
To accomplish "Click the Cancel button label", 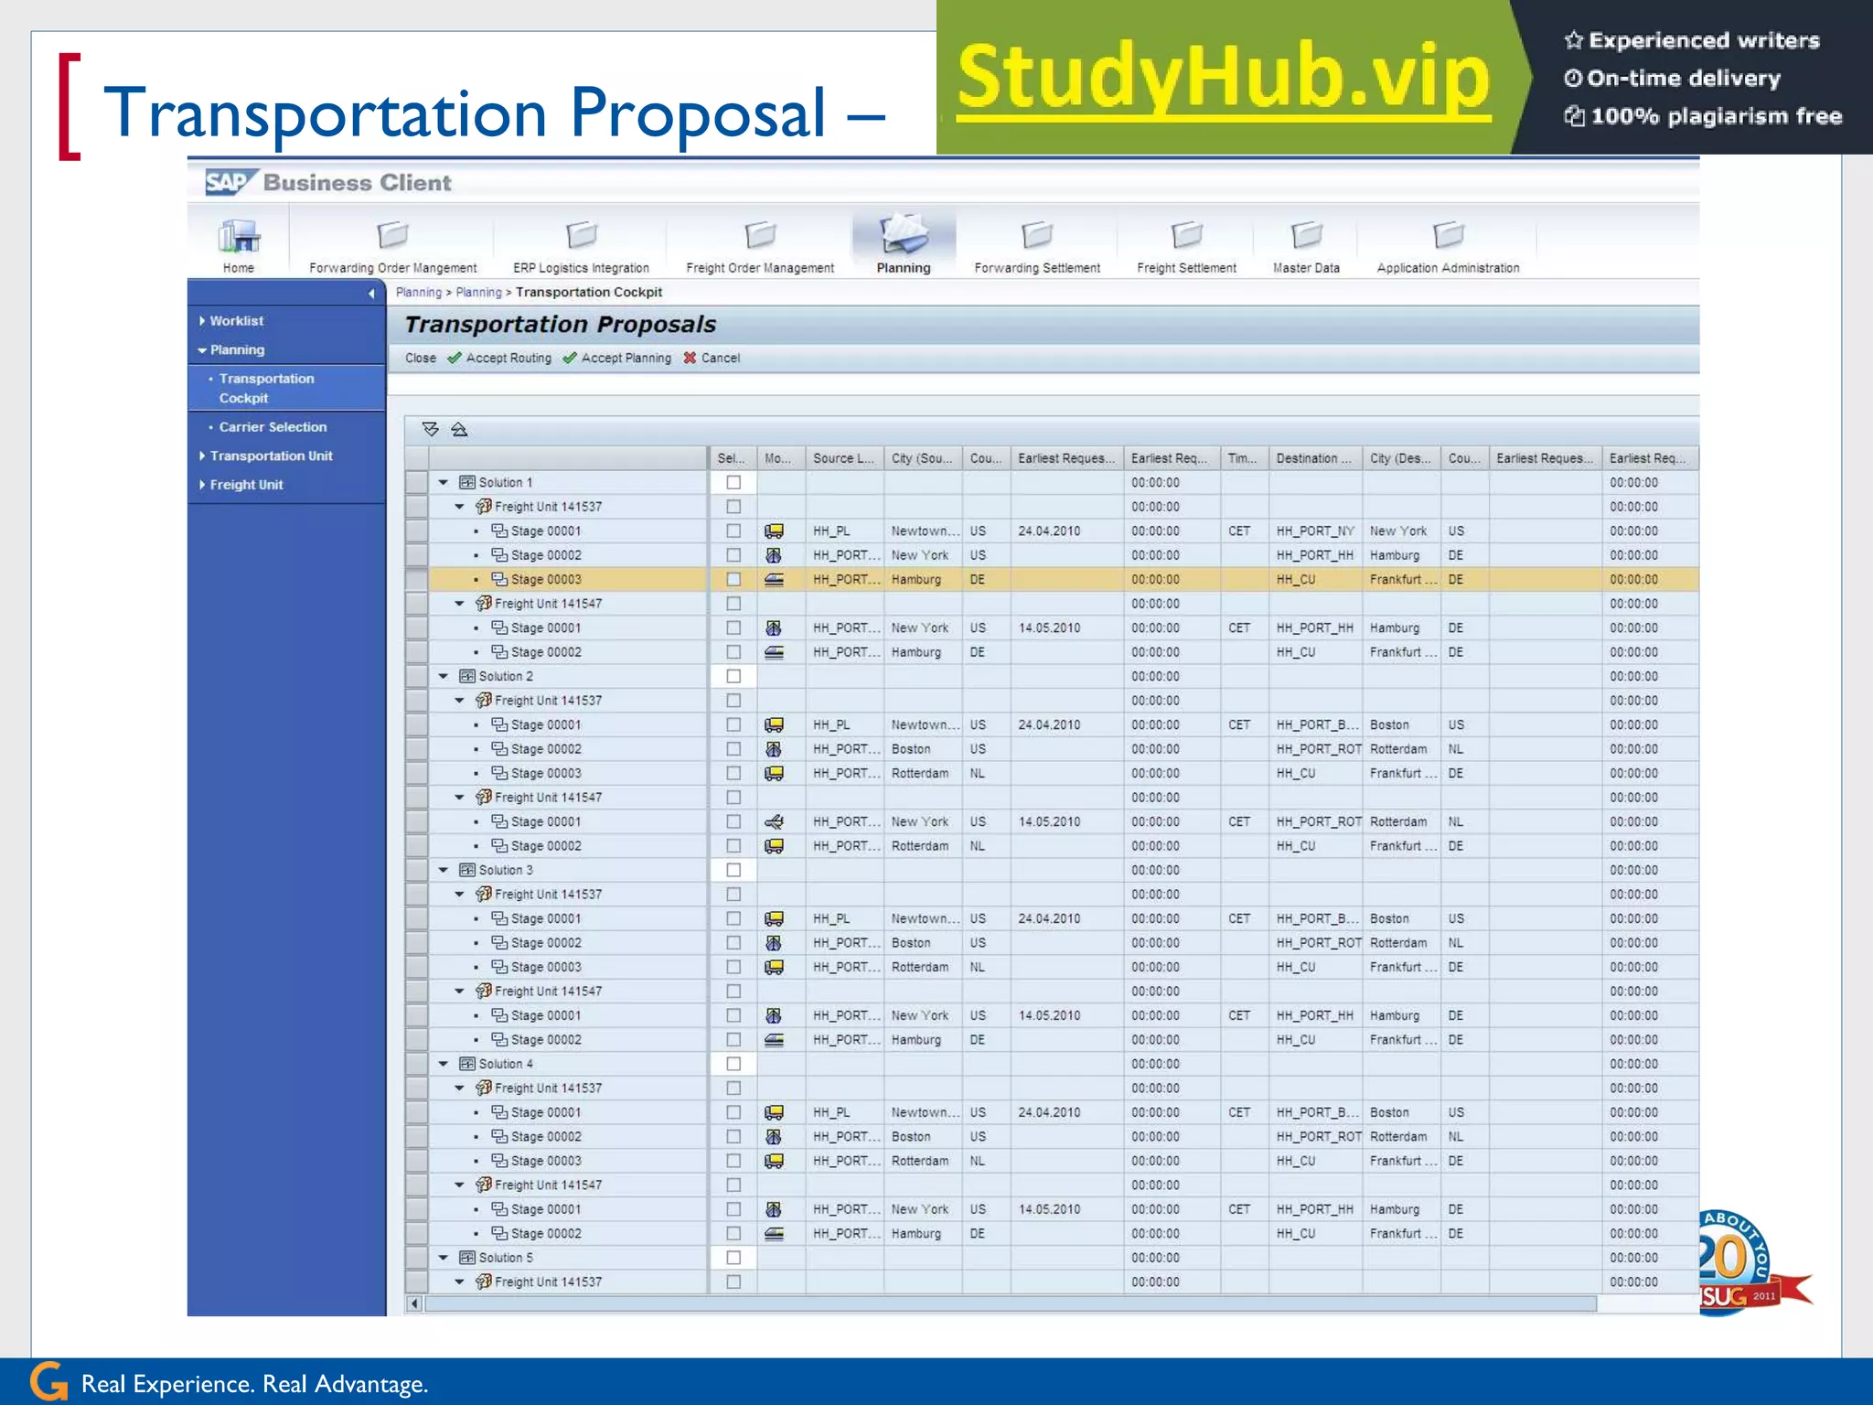I will coord(721,358).
